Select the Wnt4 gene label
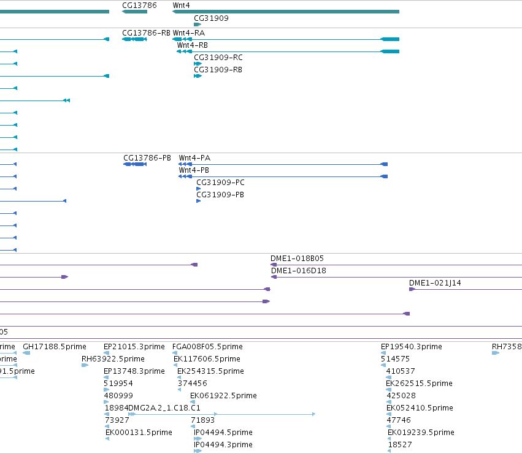Image resolution: width=522 pixels, height=454 pixels. [x=181, y=6]
